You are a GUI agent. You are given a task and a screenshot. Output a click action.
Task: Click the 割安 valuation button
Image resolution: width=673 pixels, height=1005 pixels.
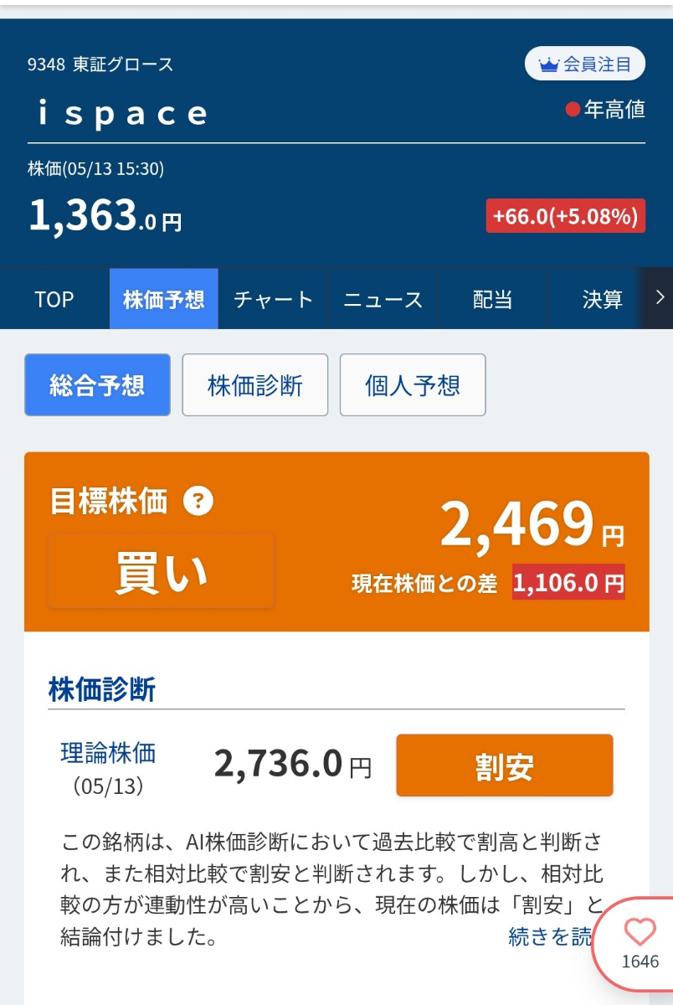click(x=504, y=765)
